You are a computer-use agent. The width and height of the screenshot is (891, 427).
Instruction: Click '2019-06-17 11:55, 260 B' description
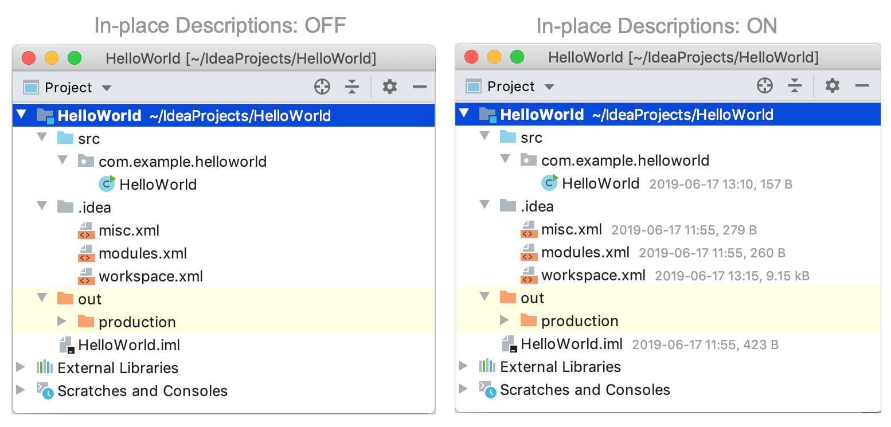[712, 253]
